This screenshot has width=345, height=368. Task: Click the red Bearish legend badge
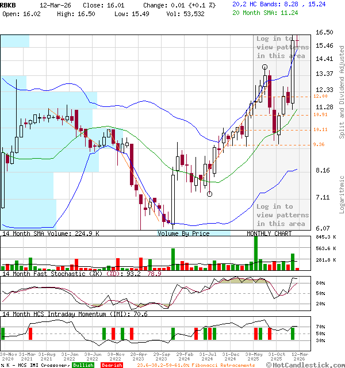click(x=112, y=365)
